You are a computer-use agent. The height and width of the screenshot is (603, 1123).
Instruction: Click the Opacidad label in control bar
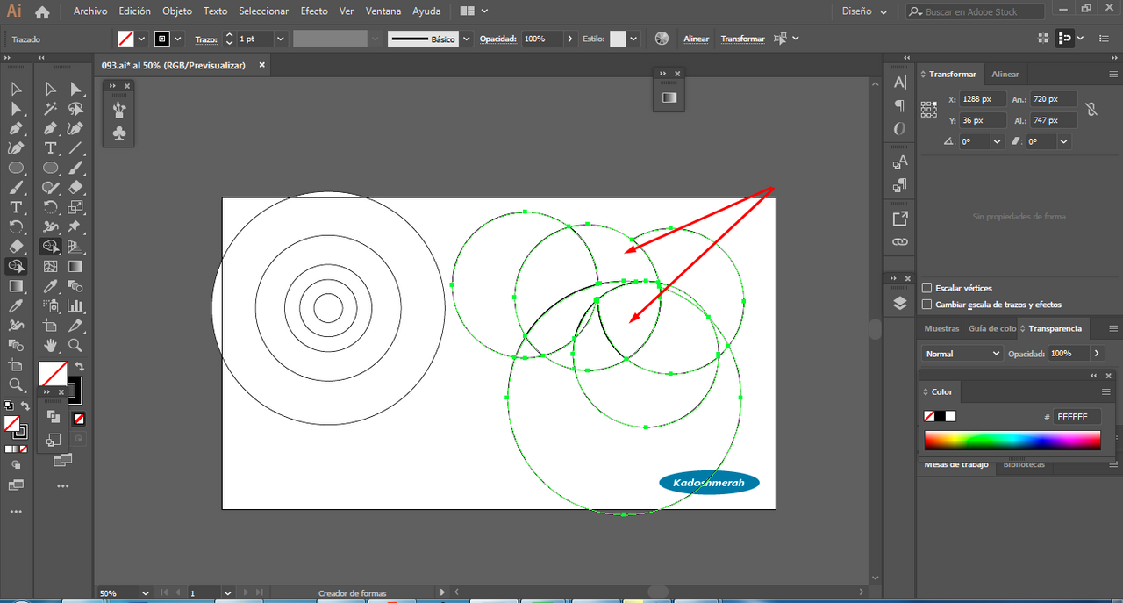coord(498,39)
